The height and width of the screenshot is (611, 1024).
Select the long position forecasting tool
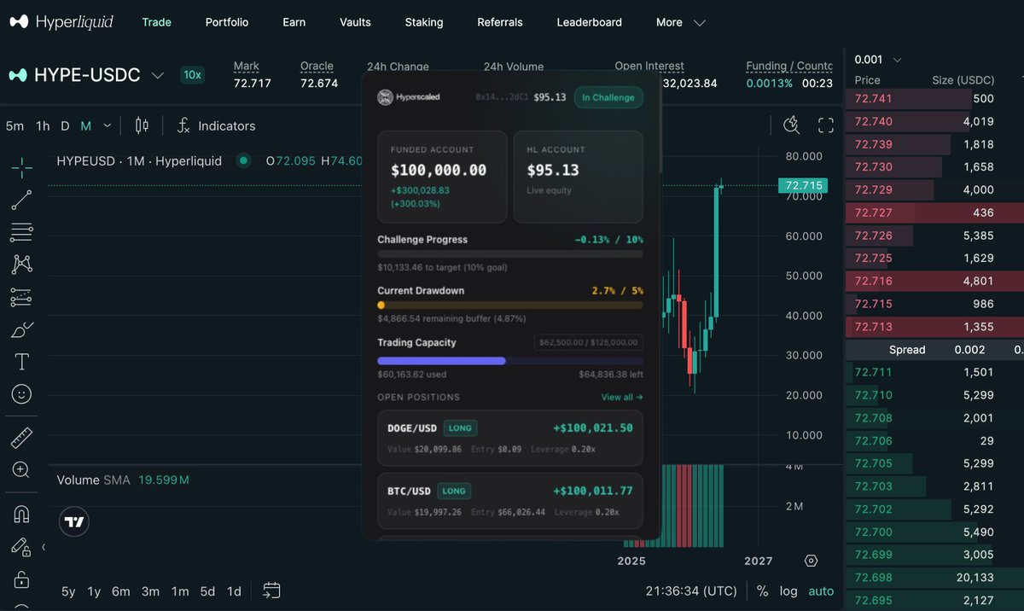click(22, 297)
